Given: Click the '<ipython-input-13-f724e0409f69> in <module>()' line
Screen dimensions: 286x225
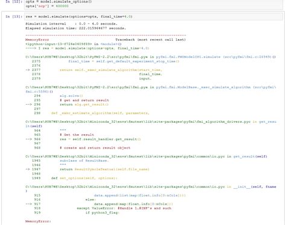Looking at the screenshot, I should 74,44.
